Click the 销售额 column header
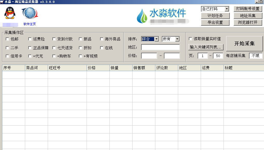264x150 pixels. 144,68
